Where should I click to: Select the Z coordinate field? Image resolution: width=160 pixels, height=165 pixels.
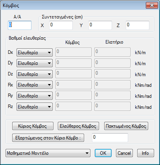(x=138, y=25)
